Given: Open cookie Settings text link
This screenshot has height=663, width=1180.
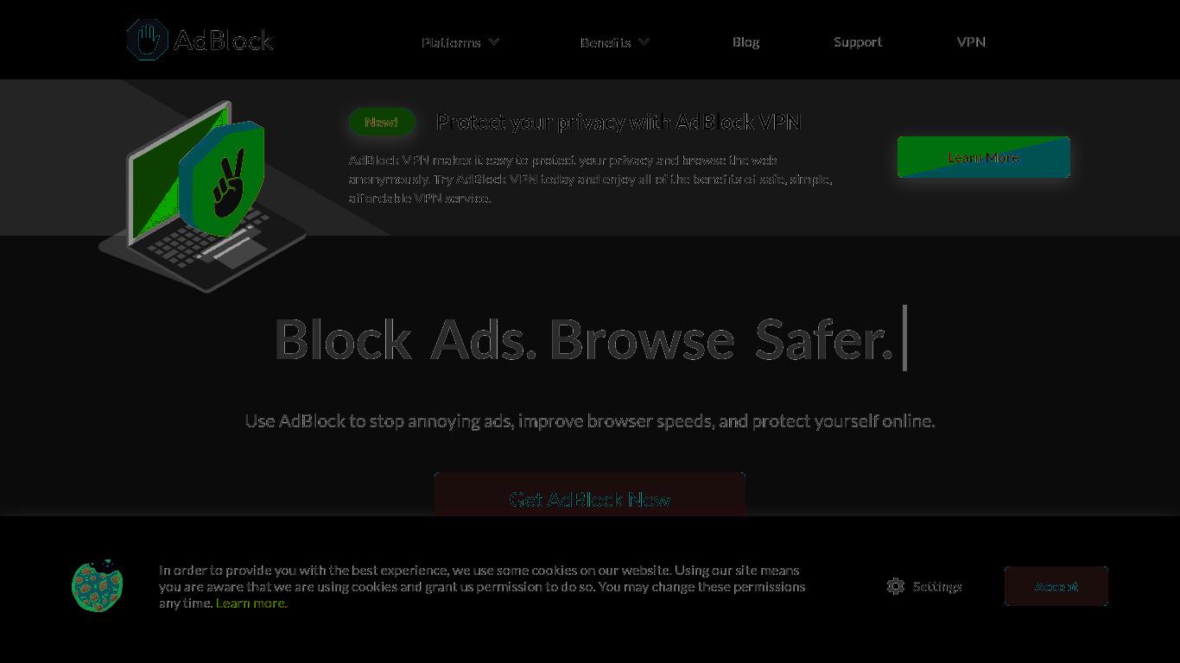Looking at the screenshot, I should click(937, 586).
